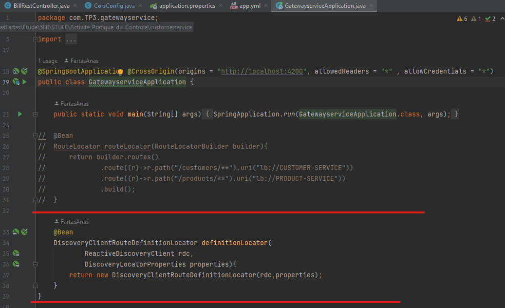This screenshot has width=505, height=308.
Task: Click the YAML file icon on the app.yml tab
Action: 234,6
